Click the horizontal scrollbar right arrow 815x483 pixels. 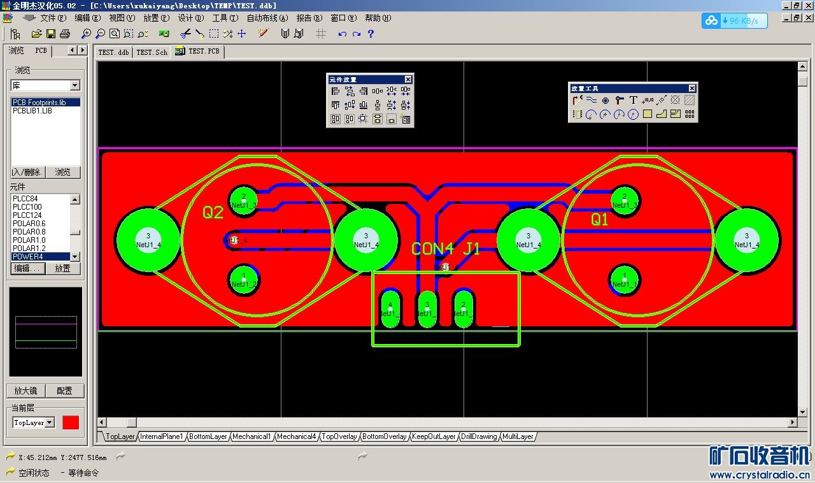[793, 422]
